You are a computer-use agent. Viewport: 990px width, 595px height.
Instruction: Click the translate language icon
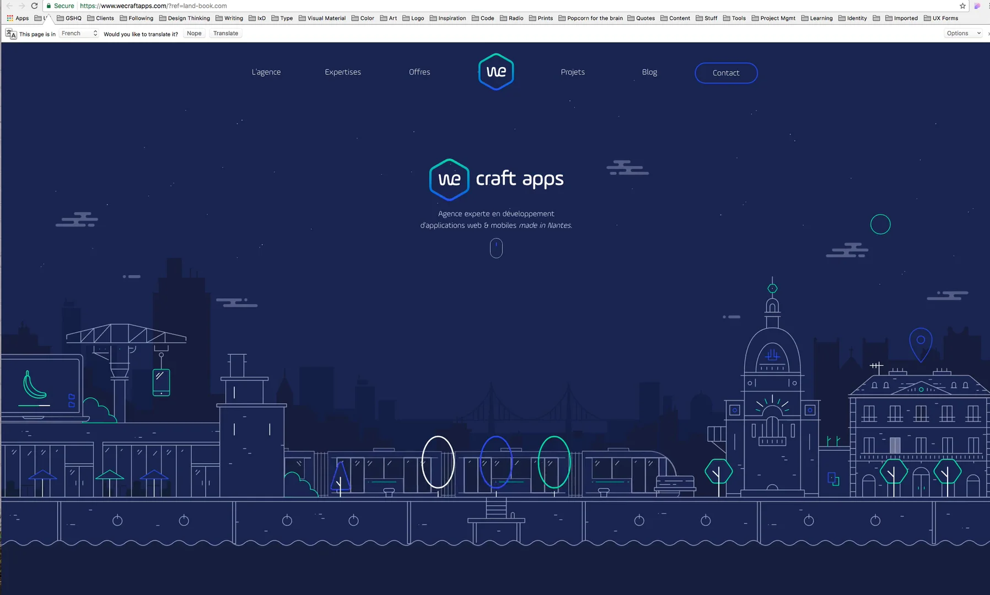[11, 34]
